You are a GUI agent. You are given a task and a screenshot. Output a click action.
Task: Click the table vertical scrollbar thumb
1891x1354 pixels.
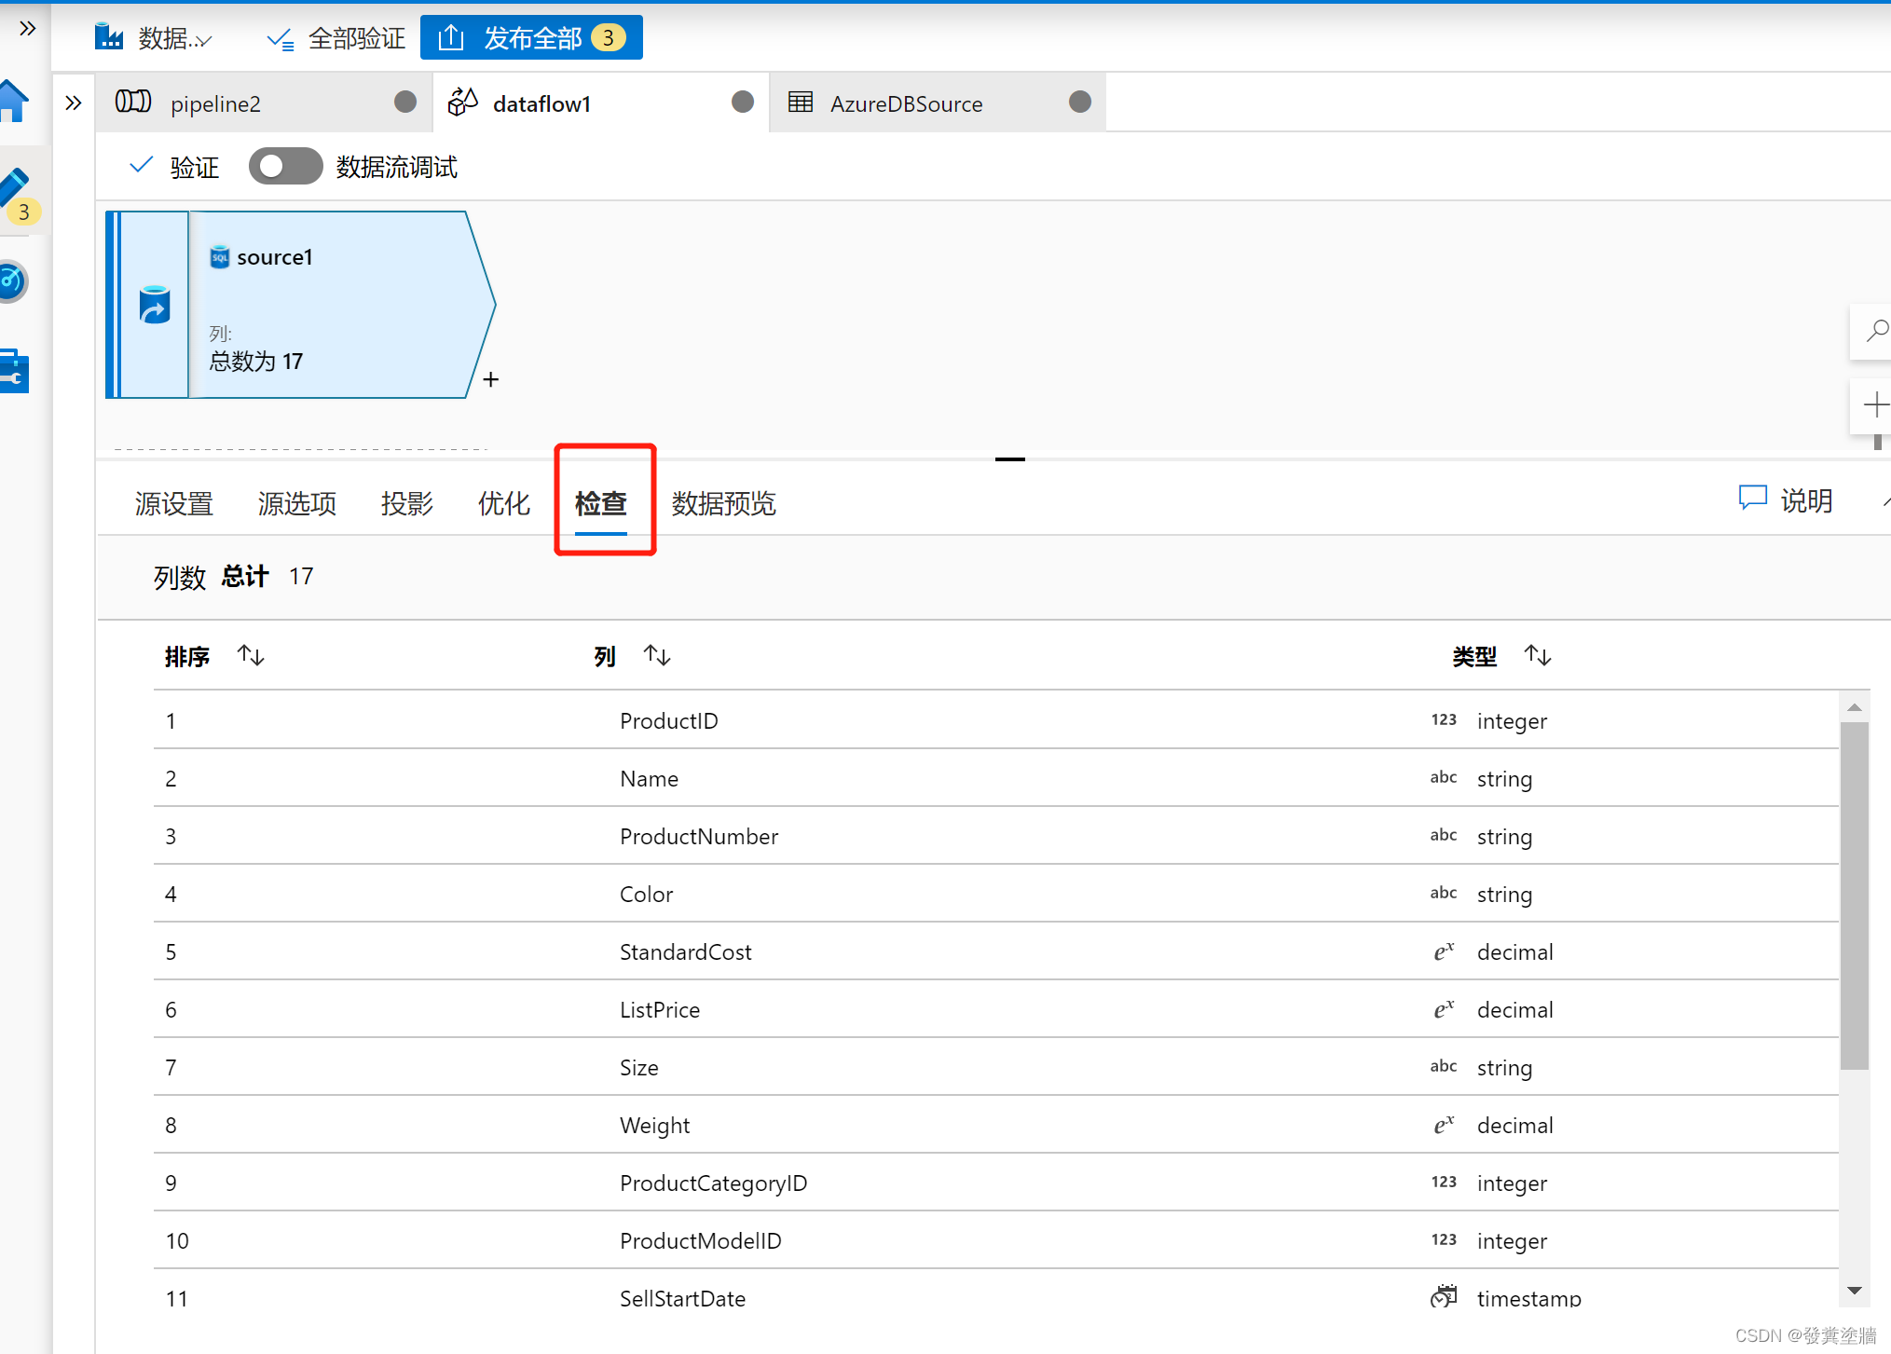1854,895
